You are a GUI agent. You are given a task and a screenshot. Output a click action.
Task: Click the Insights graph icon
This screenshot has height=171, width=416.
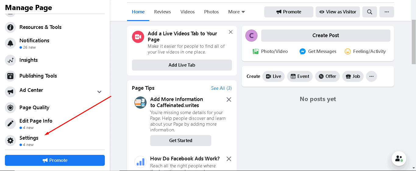pos(10,60)
